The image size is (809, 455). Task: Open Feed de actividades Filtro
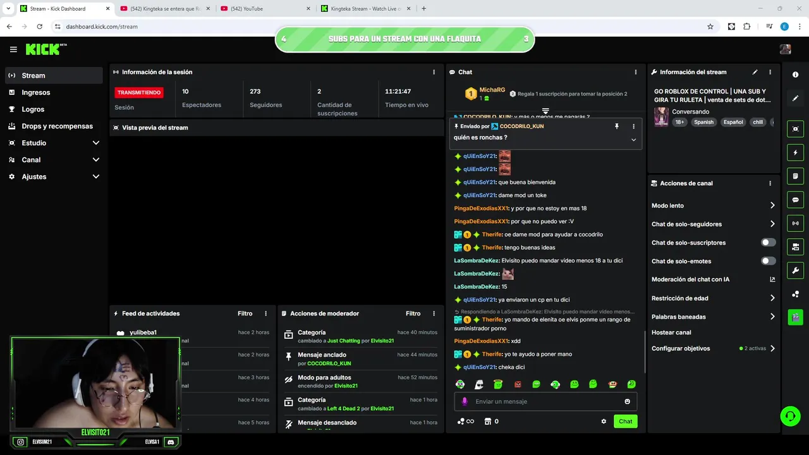[245, 313]
